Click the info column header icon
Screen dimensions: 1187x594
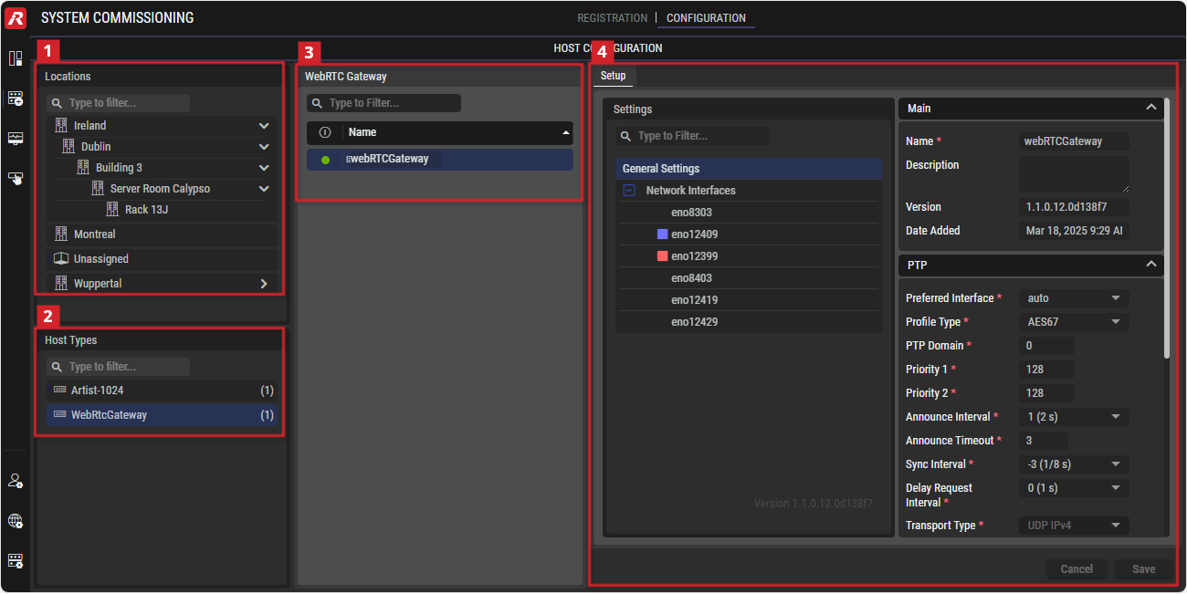click(325, 132)
